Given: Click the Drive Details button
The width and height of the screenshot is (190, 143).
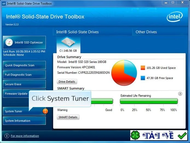Looking at the screenshot, I should pyautogui.click(x=67, y=82).
